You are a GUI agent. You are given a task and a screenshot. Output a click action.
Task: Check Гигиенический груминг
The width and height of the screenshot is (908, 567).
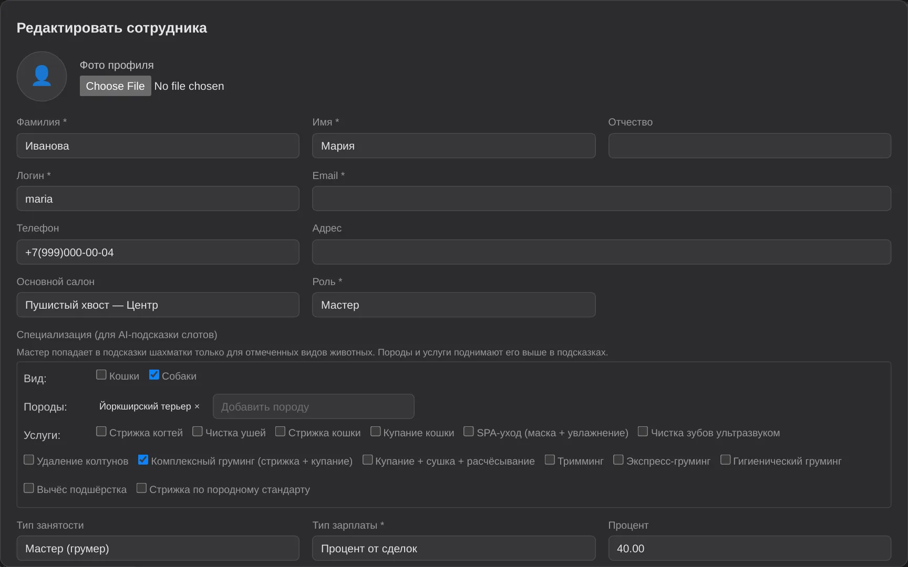click(x=726, y=460)
